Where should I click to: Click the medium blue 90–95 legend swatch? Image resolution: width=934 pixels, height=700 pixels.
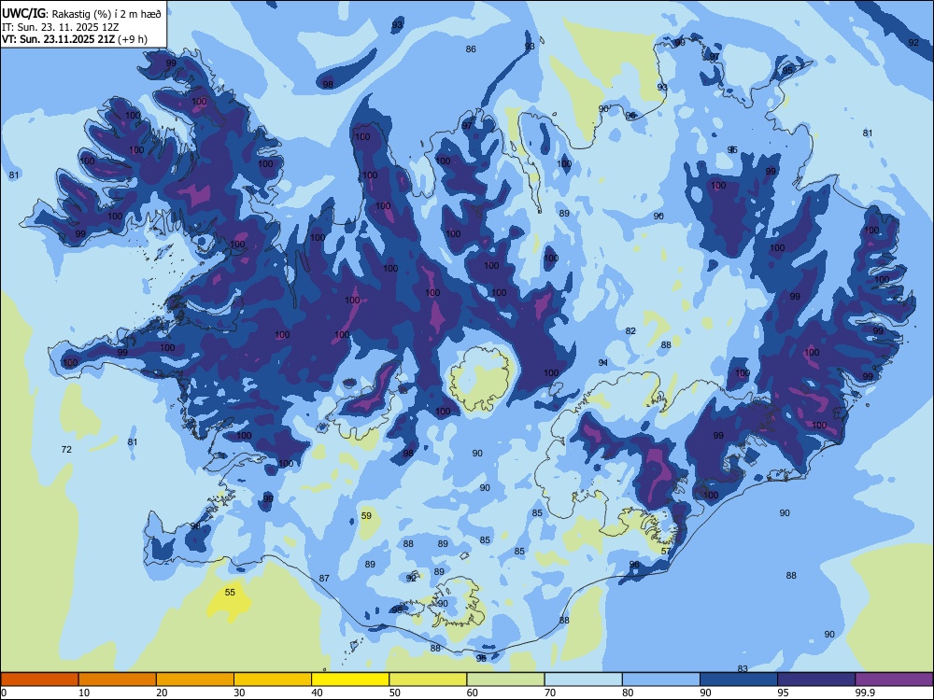tap(739, 679)
